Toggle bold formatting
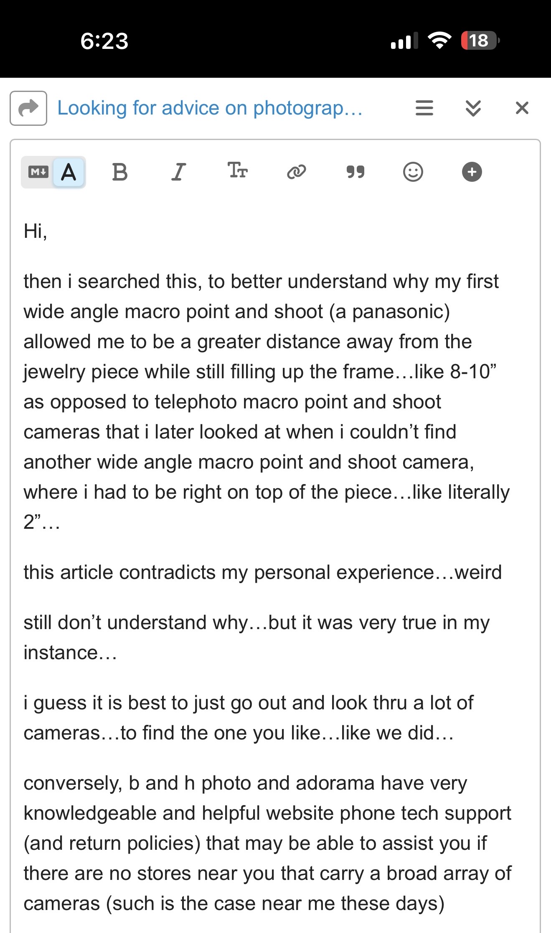551x933 pixels. (x=120, y=172)
